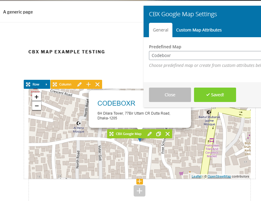Click the Column label
261x201 pixels.
coord(65,84)
